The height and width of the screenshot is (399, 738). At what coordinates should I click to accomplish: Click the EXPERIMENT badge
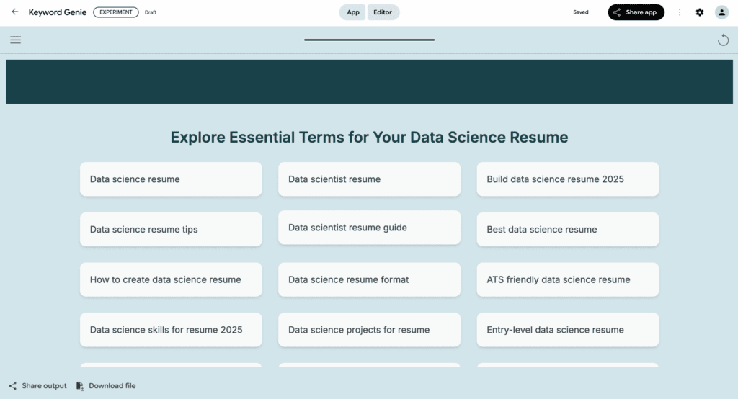pyautogui.click(x=116, y=12)
